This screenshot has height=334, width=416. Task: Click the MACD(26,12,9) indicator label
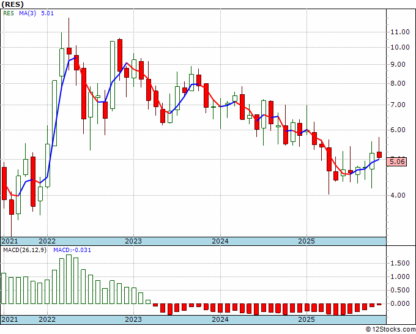tap(24, 250)
